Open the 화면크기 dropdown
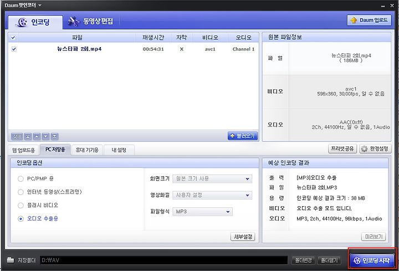 click(212, 178)
